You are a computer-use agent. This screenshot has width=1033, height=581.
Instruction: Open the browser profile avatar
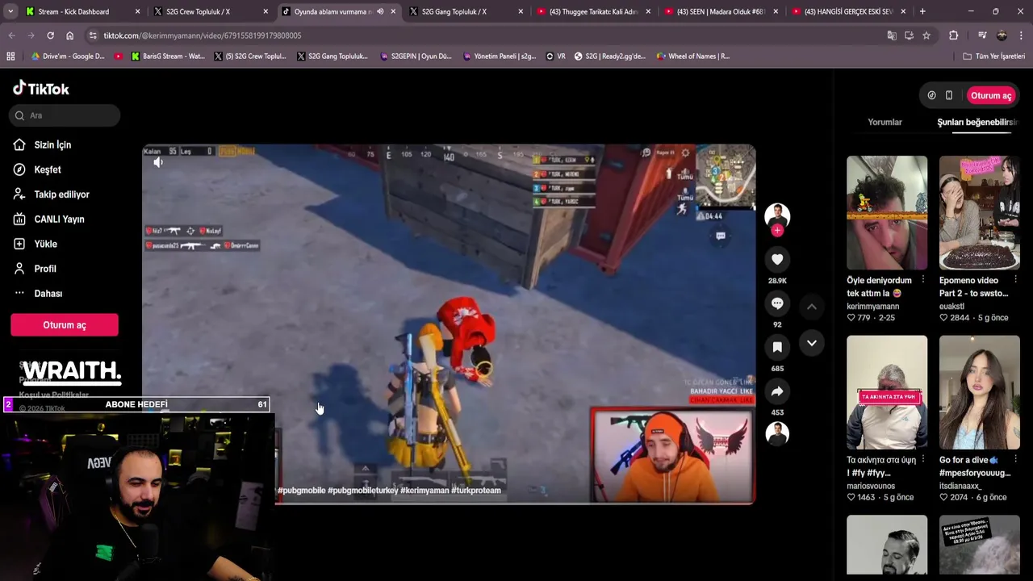(x=1002, y=36)
